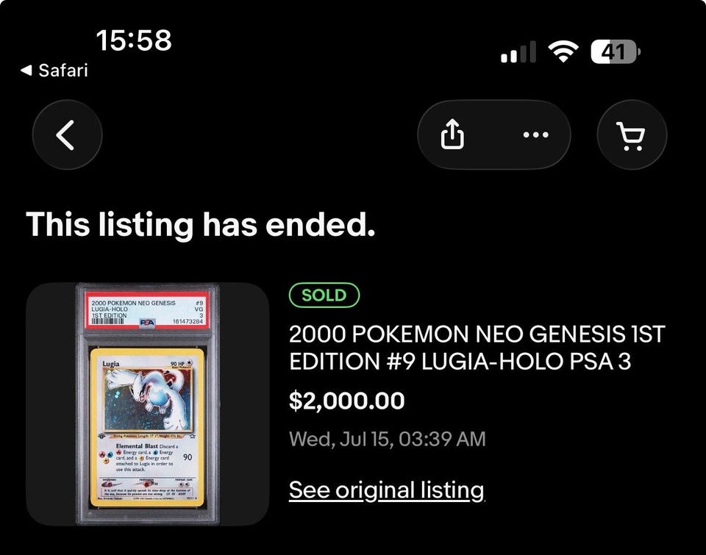Tap the battery indicator showing 41

pos(615,51)
